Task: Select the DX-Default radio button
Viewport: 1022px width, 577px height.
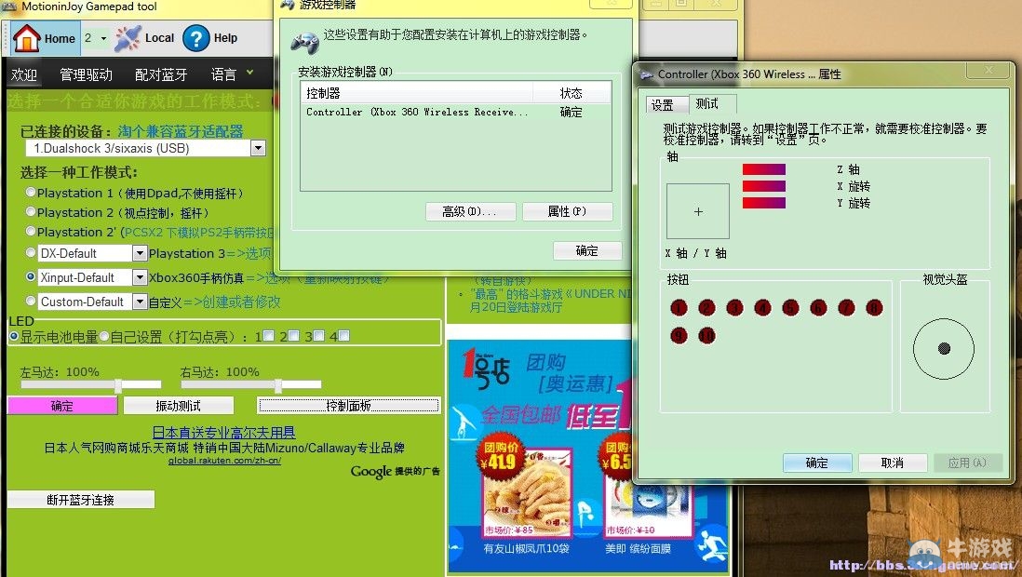Action: (31, 252)
